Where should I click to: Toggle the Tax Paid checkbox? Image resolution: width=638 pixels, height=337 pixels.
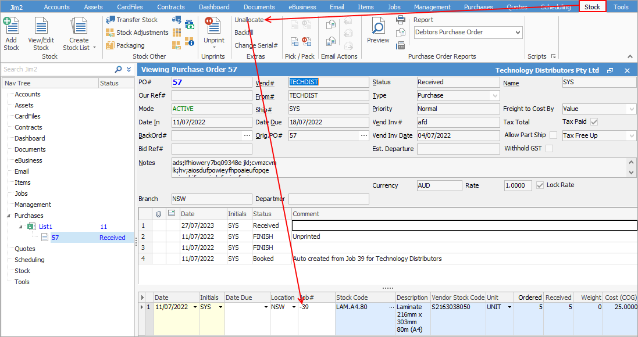[x=594, y=122]
